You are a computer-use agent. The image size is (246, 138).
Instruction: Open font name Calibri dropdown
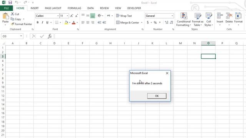coord(58,16)
